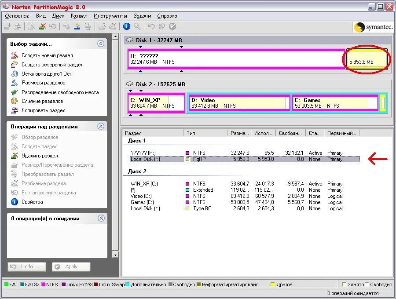Click the yellow Другое legend color swatch

click(x=272, y=284)
